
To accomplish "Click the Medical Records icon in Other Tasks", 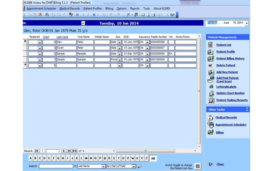I will point(210,118).
